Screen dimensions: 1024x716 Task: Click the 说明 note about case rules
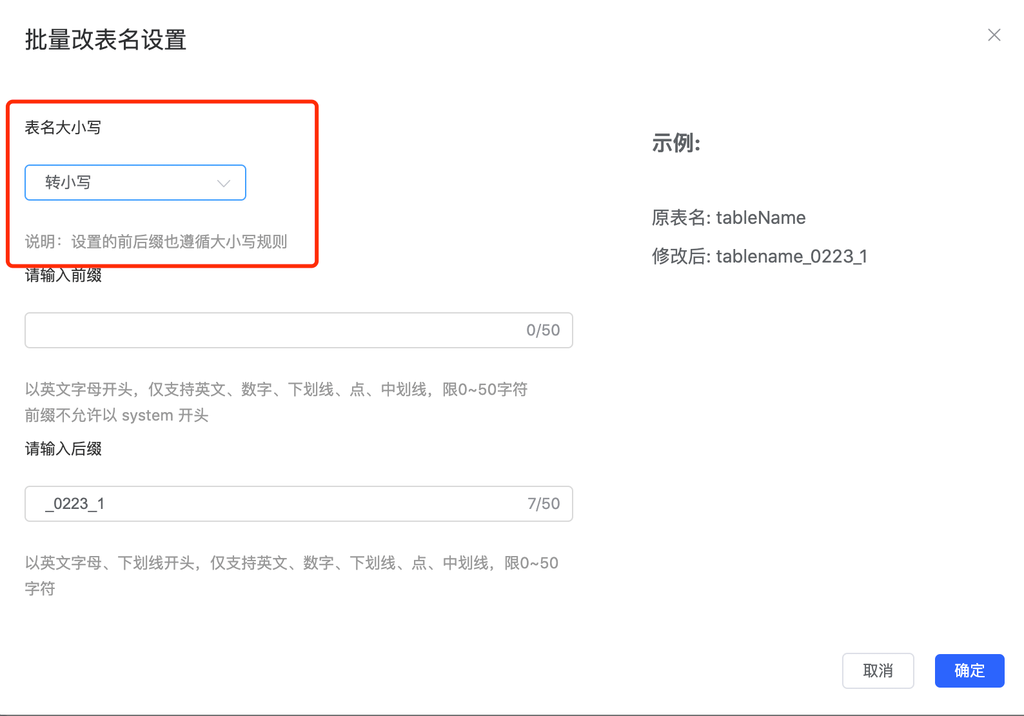156,242
